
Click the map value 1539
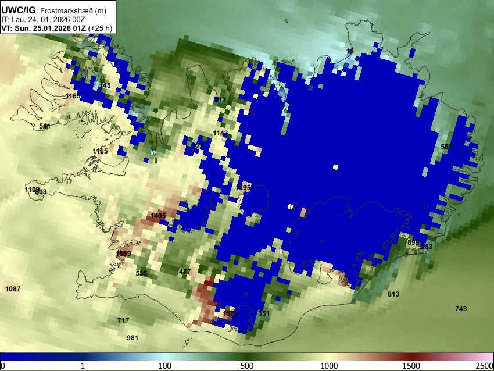tap(123, 254)
